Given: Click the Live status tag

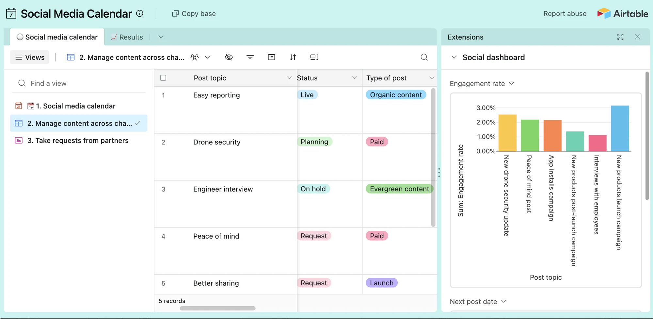Looking at the screenshot, I should point(307,95).
